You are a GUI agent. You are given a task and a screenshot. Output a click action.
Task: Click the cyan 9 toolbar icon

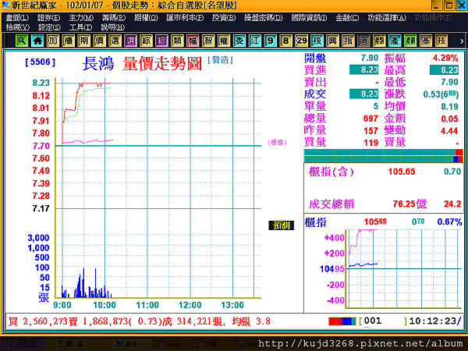tap(270, 41)
